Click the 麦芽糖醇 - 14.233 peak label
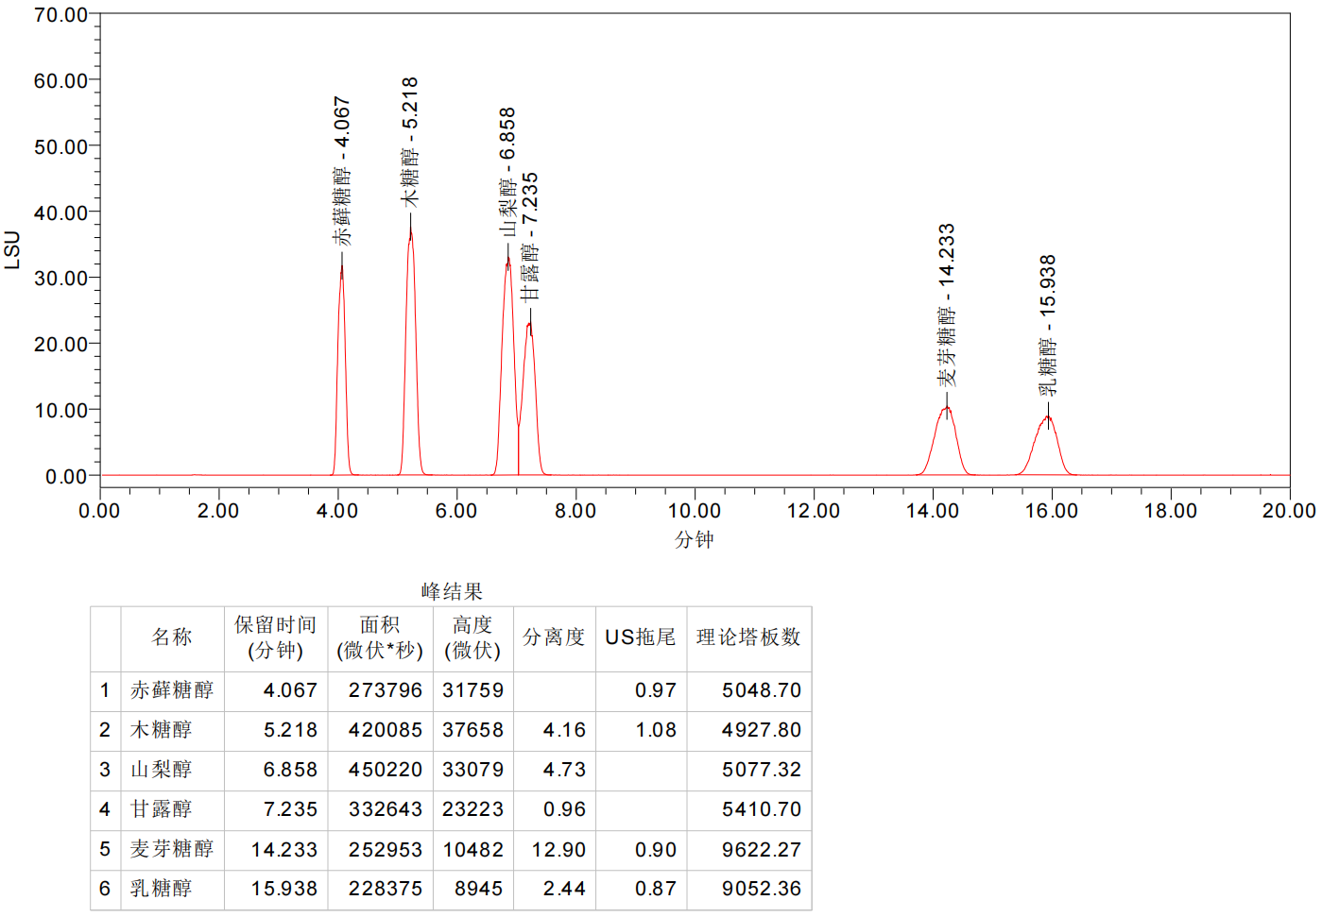Image resolution: width=1322 pixels, height=917 pixels. (x=947, y=304)
